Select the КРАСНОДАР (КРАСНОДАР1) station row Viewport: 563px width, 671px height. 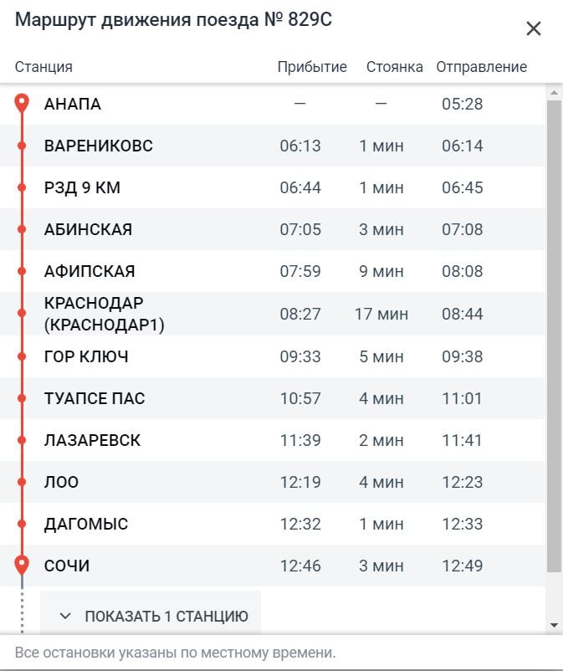(x=273, y=314)
